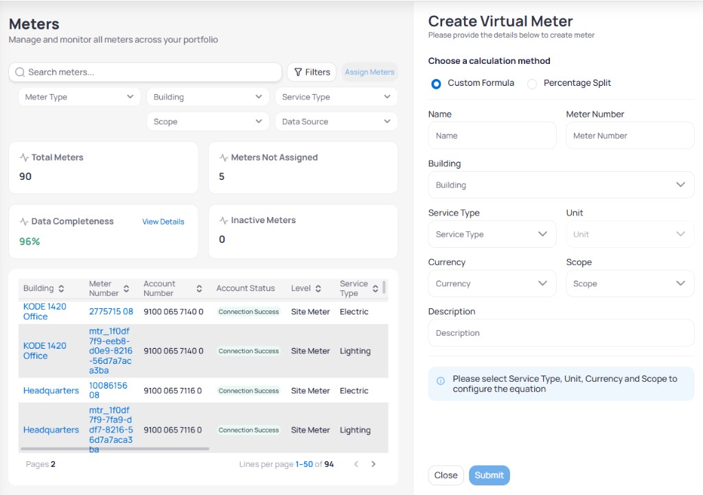Screen dimensions: 703x495
Task: Click the Assign Meters button
Action: [369, 72]
